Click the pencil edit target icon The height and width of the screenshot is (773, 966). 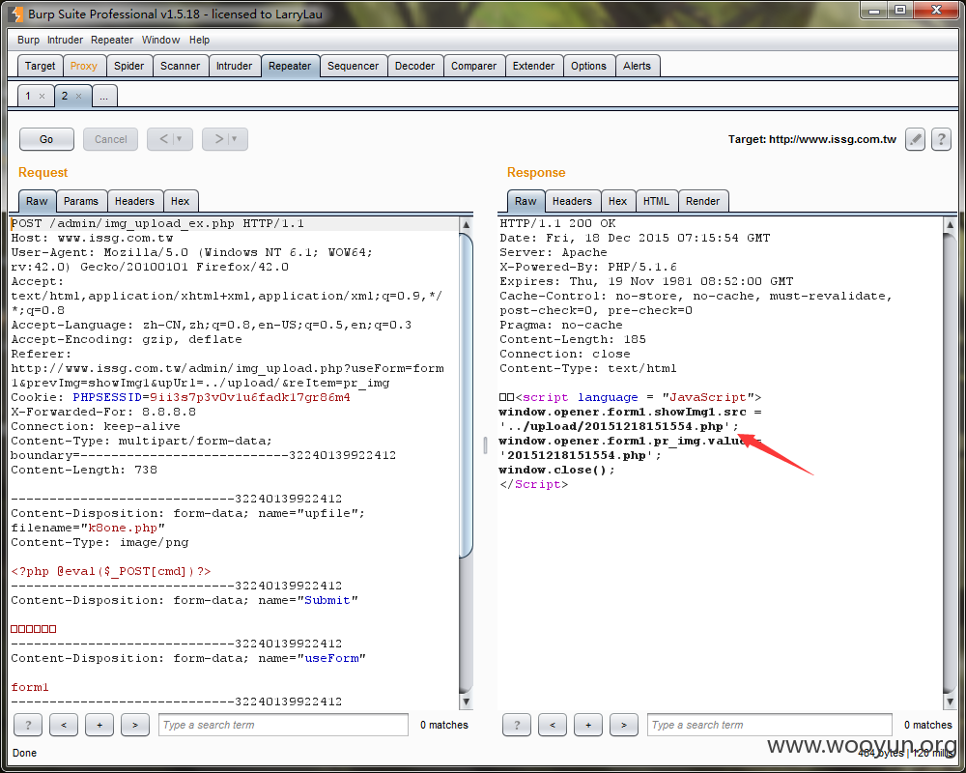915,139
